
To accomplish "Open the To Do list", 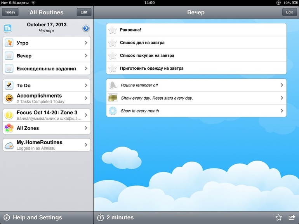I will click(47, 85).
